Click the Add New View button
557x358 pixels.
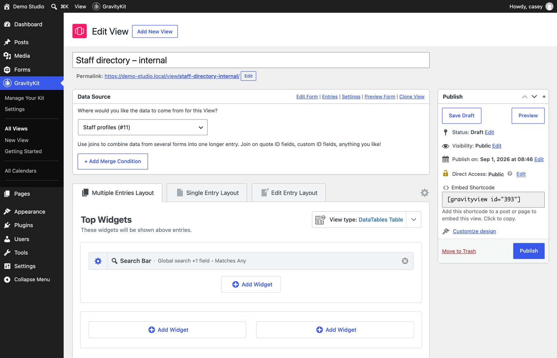click(x=155, y=32)
